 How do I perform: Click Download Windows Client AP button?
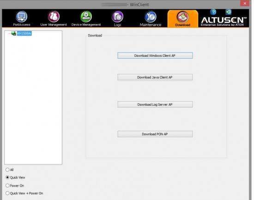click(x=155, y=55)
